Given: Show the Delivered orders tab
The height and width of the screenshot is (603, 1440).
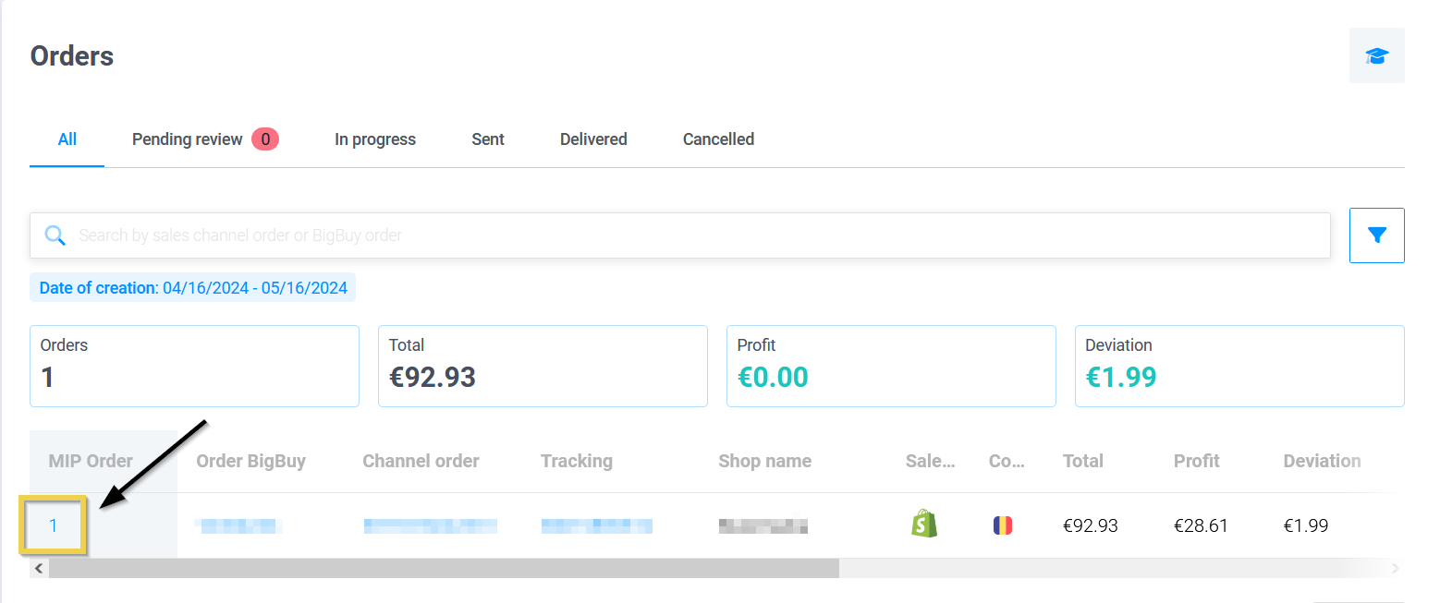Looking at the screenshot, I should 593,139.
